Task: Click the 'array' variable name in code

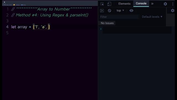Action: [22, 27]
